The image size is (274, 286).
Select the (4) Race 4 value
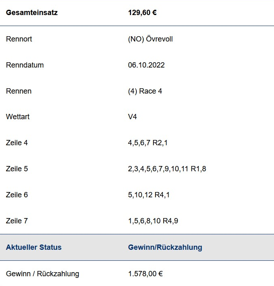click(x=145, y=91)
